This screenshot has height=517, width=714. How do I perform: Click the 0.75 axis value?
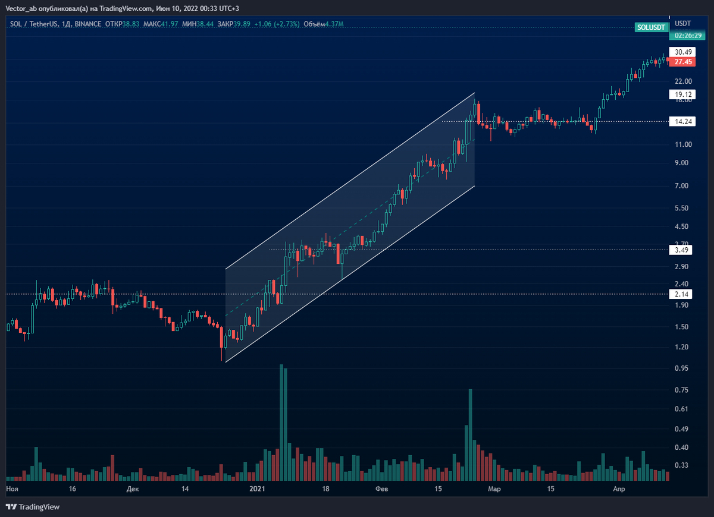(682, 390)
